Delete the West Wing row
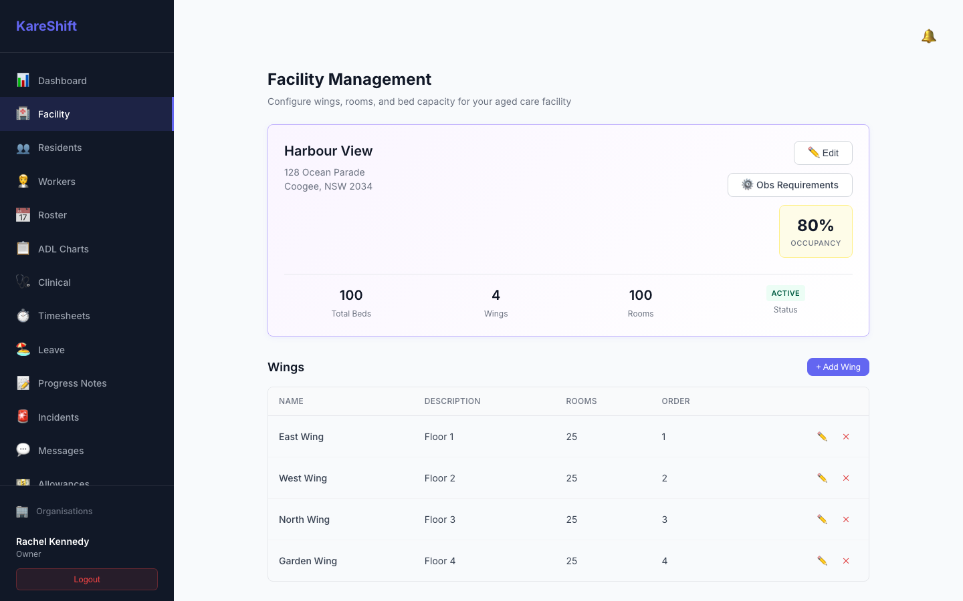This screenshot has height=601, width=963. pyautogui.click(x=846, y=478)
